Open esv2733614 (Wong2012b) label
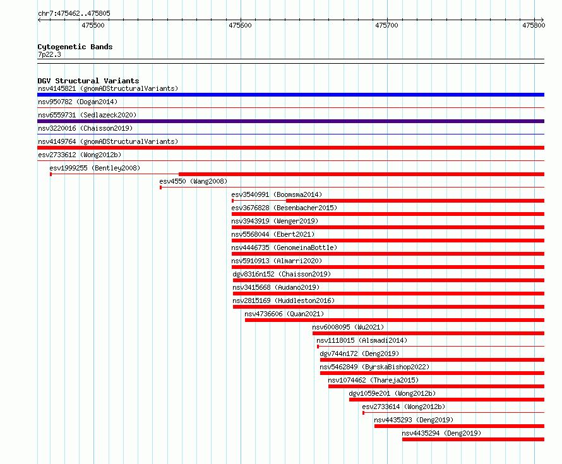562x464 pixels. pyautogui.click(x=404, y=407)
